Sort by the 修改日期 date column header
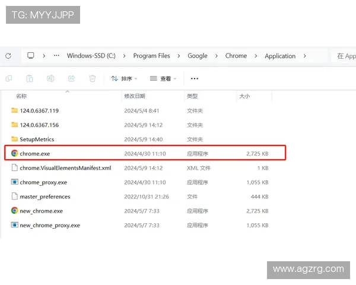This screenshot has height=285, width=356. coord(135,96)
